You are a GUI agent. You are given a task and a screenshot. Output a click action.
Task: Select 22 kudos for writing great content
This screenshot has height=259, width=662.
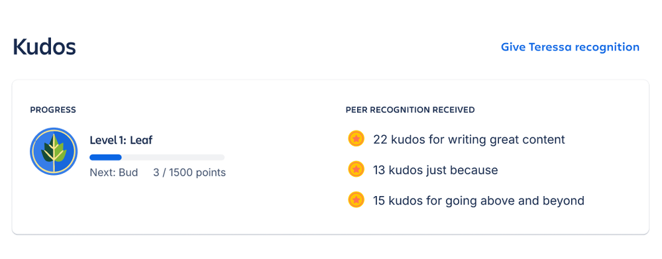click(x=469, y=139)
